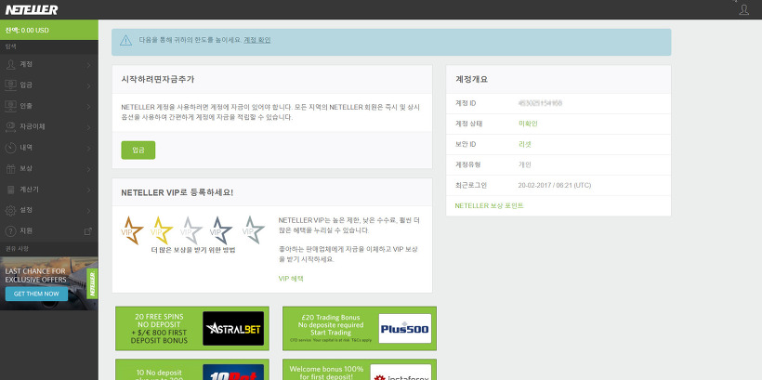762x380 pixels.
Task: Click the rewards (보상) gift icon
Action: [x=11, y=168]
